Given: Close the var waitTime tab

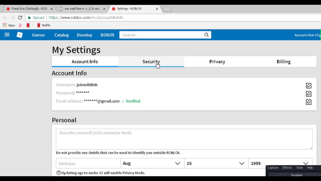Looking at the screenshot, I should pyautogui.click(x=104, y=9).
